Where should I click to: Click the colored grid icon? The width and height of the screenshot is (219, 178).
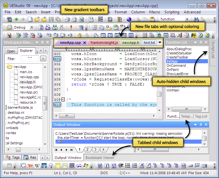[145, 35]
